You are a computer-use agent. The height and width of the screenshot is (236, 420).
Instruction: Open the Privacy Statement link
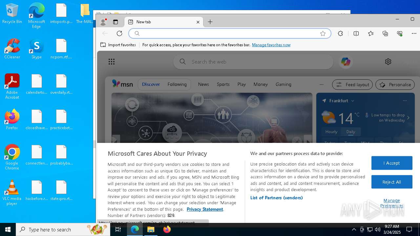205,209
